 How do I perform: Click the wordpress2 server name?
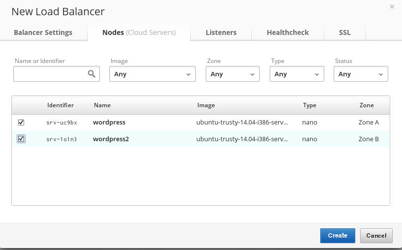pyautogui.click(x=111, y=139)
